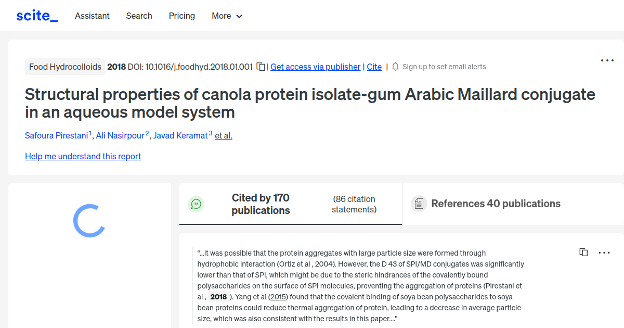Expand the More navigation dropdown
Screen dimensions: 624x328
pos(227,16)
